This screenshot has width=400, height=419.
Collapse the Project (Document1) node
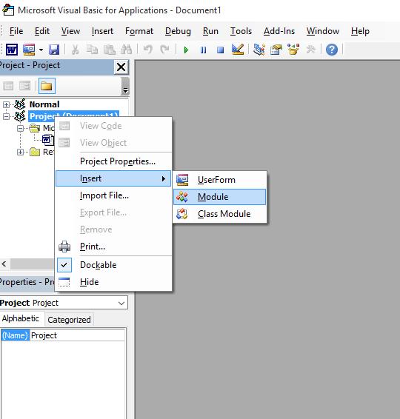6,116
